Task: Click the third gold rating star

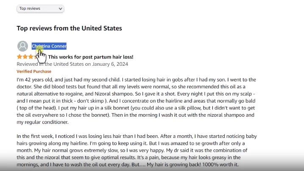Action: pyautogui.click(x=31, y=57)
